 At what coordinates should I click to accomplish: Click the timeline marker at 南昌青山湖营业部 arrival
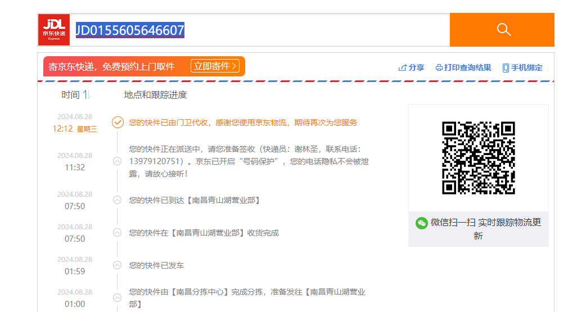tap(118, 200)
